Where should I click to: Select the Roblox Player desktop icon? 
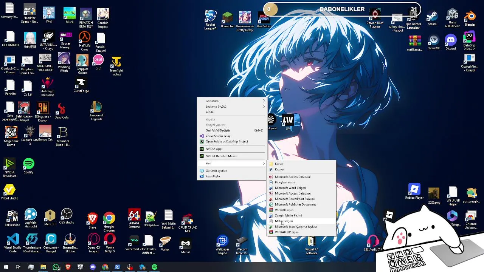(414, 192)
